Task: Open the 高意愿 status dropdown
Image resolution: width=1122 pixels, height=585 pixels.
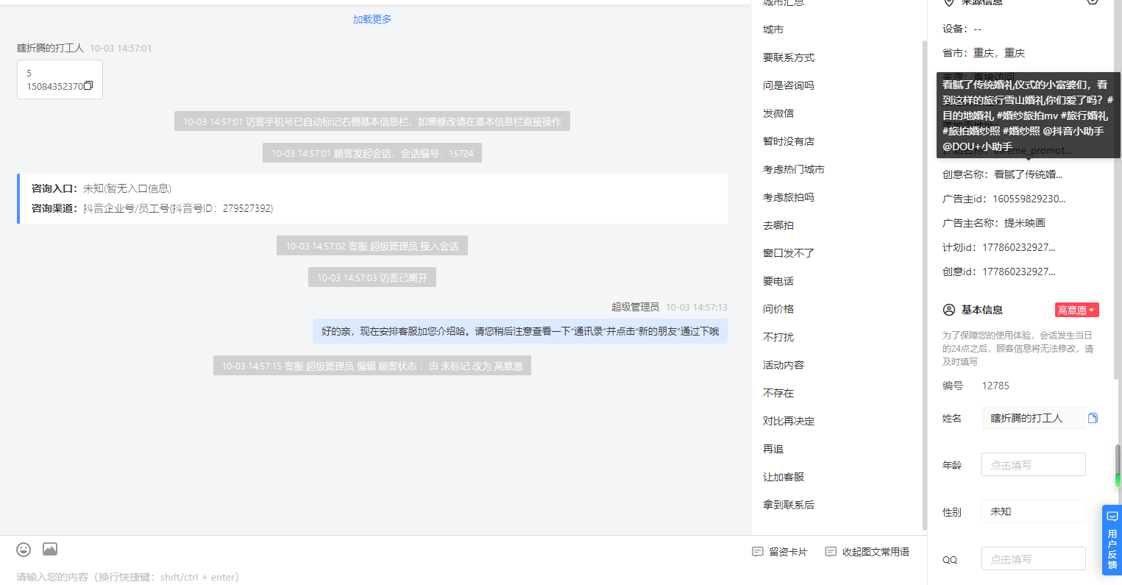Action: click(x=1077, y=310)
